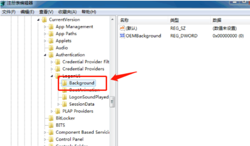The width and height of the screenshot is (250, 146).
Task: Select Component Based Servicing folder icon
Action: tap(51, 132)
